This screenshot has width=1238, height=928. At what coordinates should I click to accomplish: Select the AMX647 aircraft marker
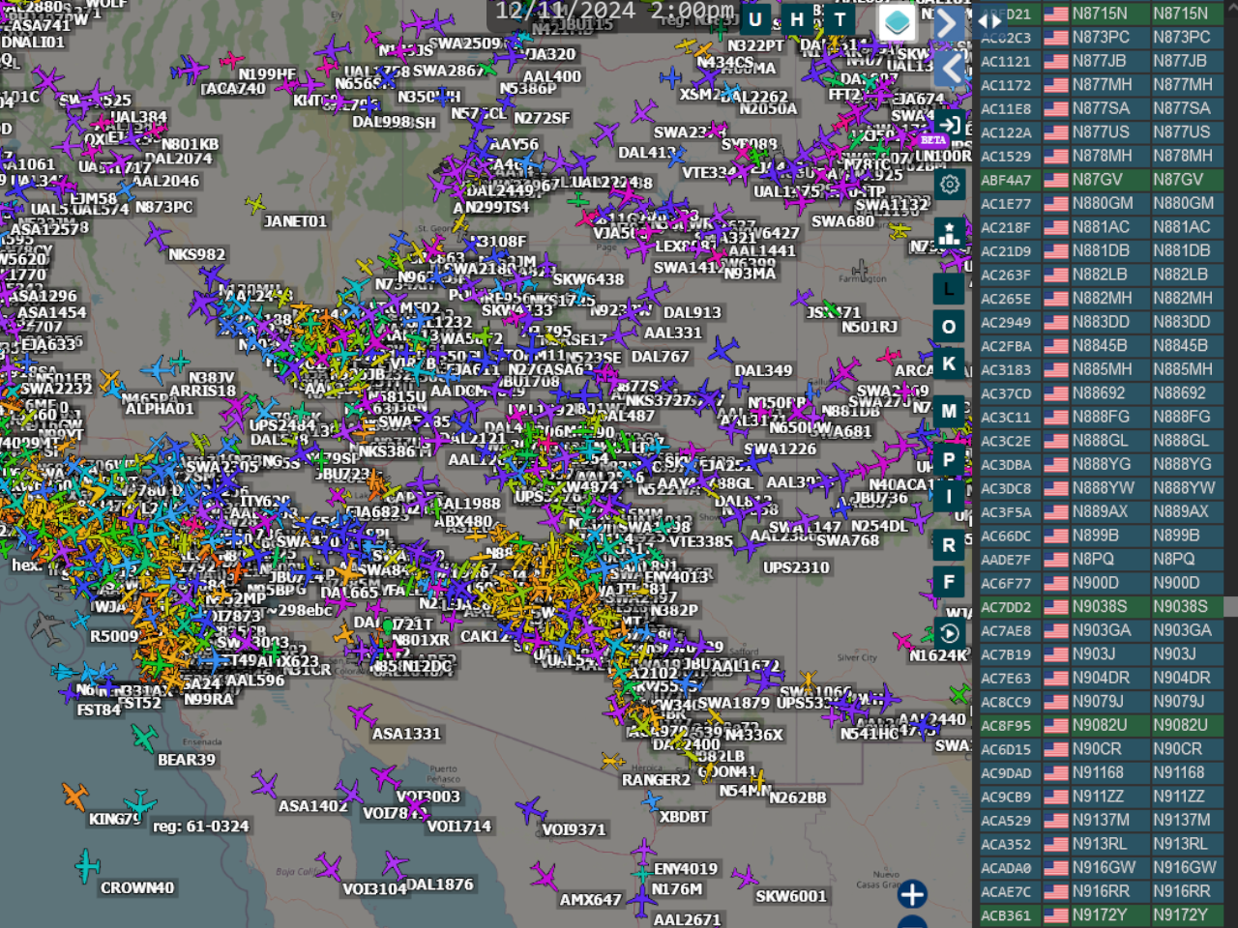(545, 877)
